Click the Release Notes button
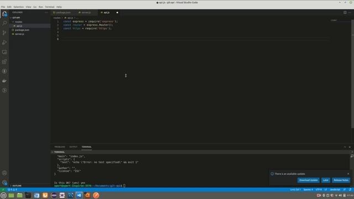This screenshot has width=354, height=199. (341, 180)
